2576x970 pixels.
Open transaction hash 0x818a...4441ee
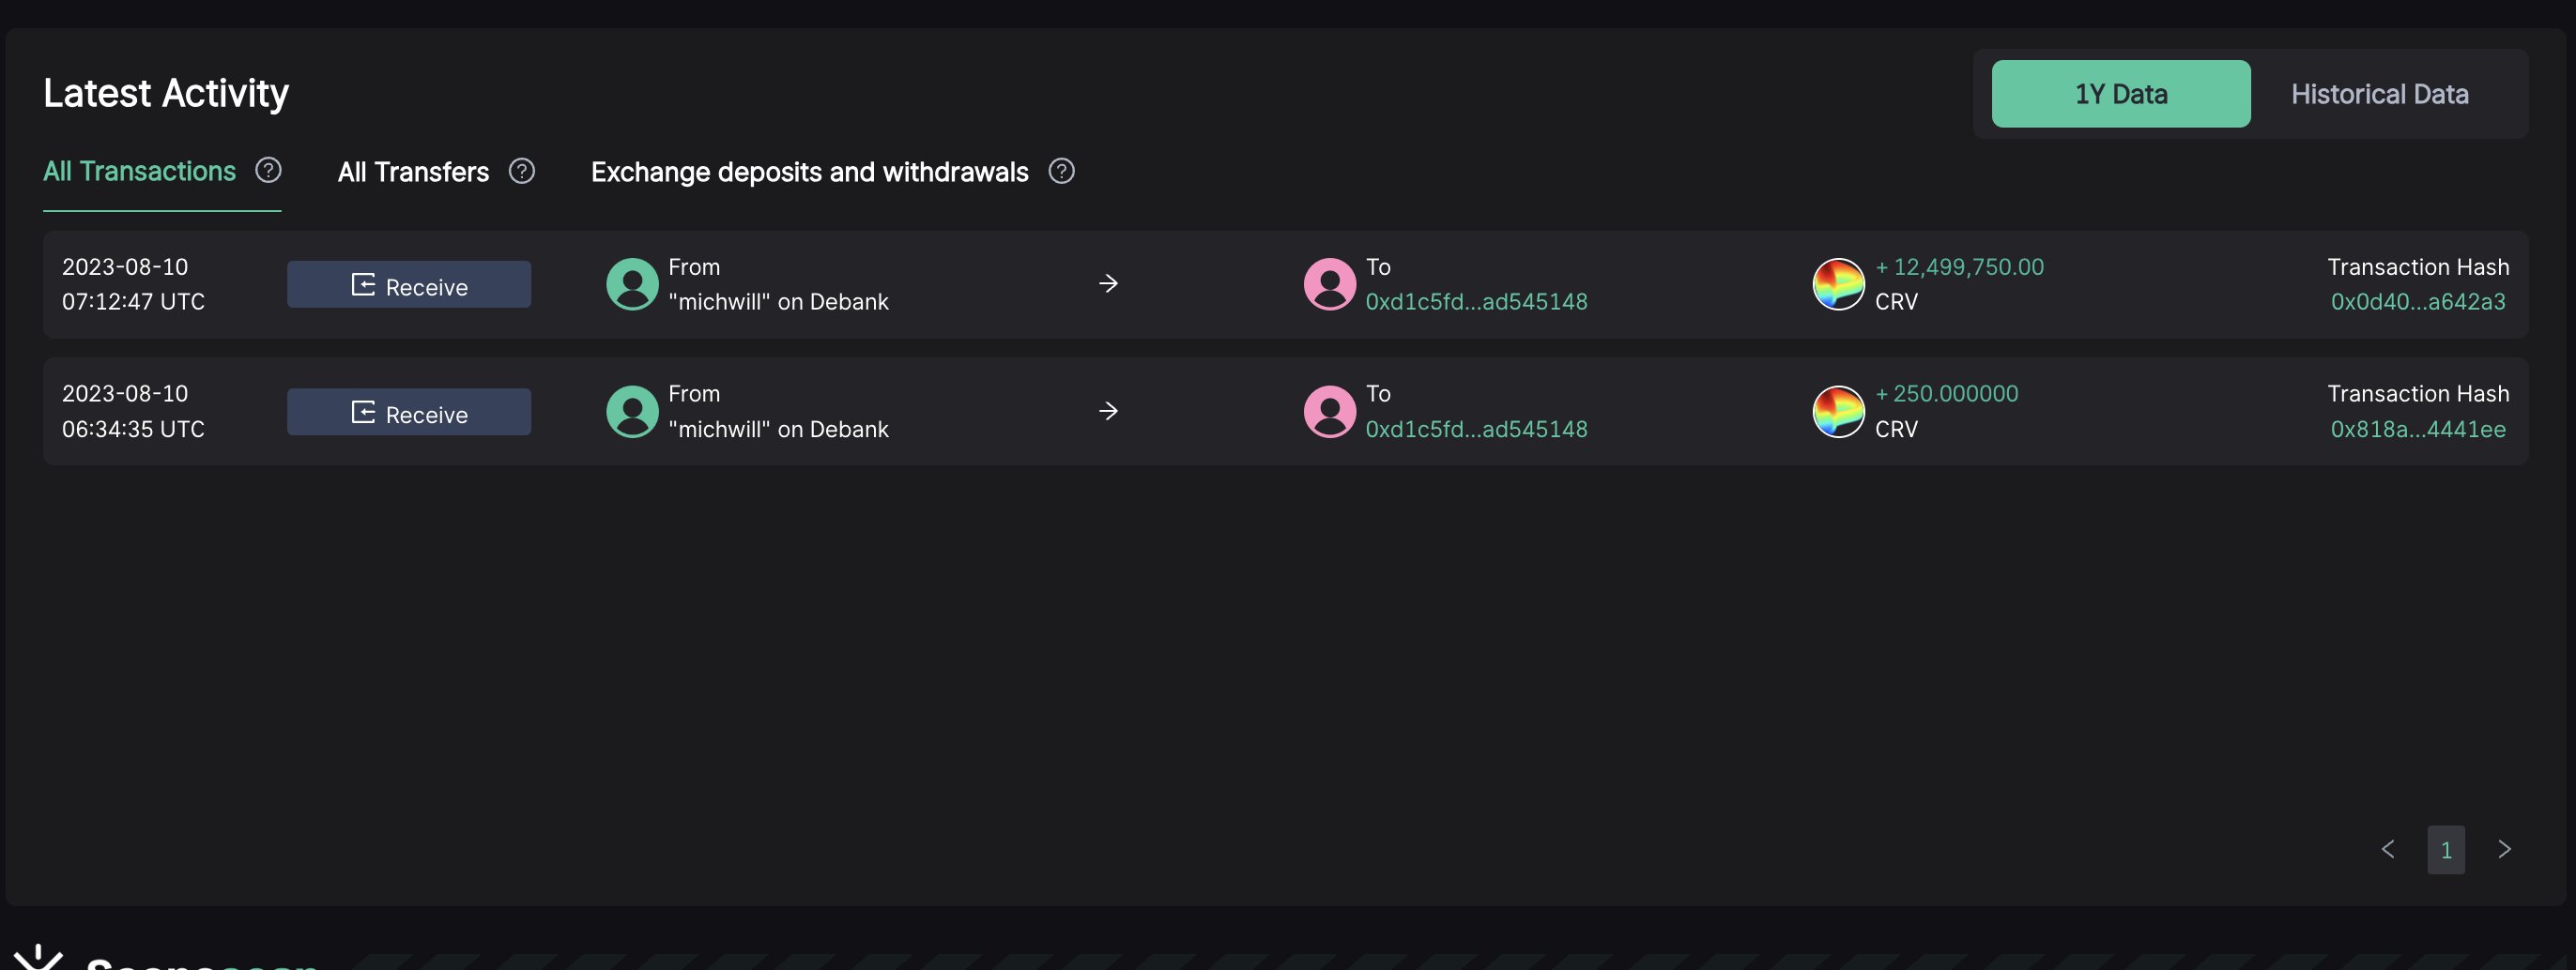2417,430
